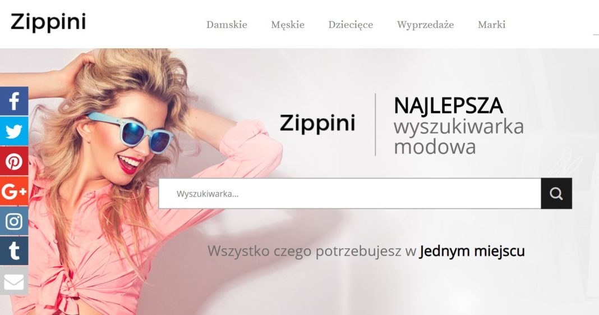Image resolution: width=599 pixels, height=315 pixels.
Task: Click the woman's blue sunglasses in the photo
Action: [x=131, y=133]
